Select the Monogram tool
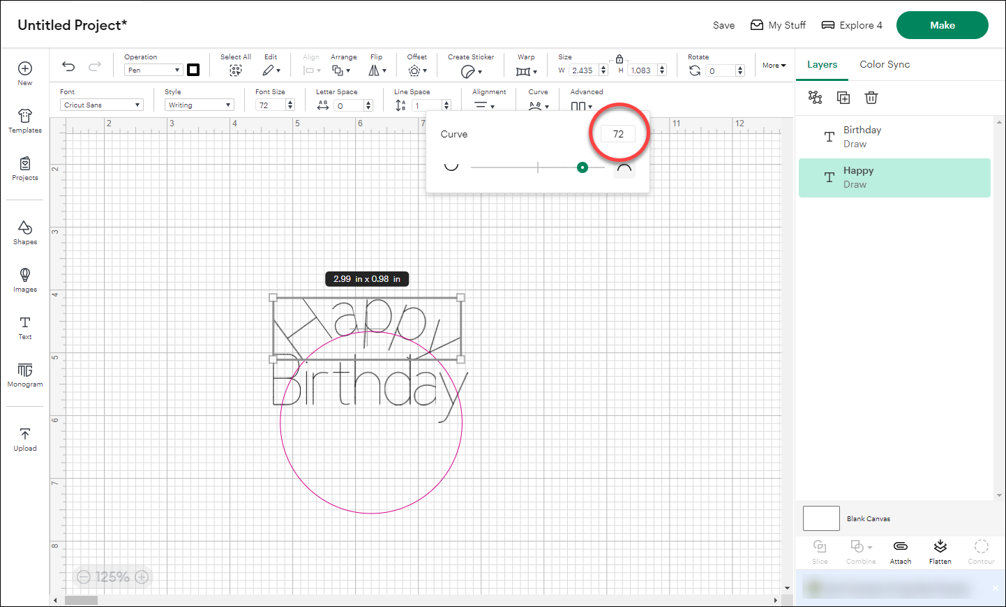 (x=24, y=375)
